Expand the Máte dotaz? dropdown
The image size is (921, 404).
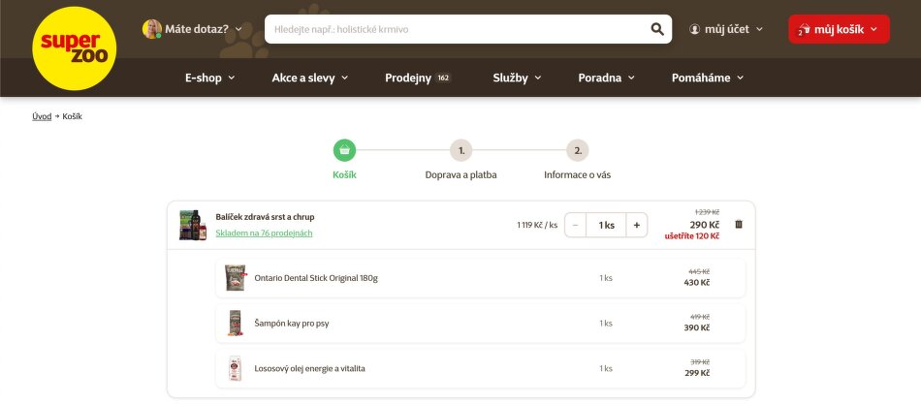tap(204, 29)
